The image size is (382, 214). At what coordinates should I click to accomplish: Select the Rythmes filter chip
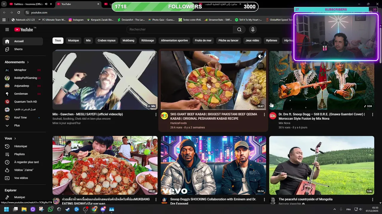(272, 40)
